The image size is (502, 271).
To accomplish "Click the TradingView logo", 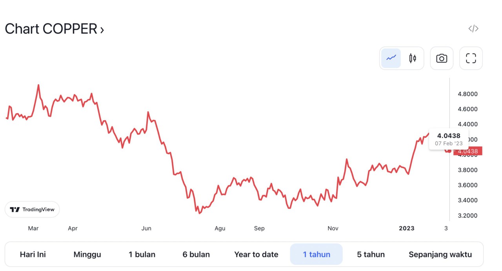I will (32, 210).
